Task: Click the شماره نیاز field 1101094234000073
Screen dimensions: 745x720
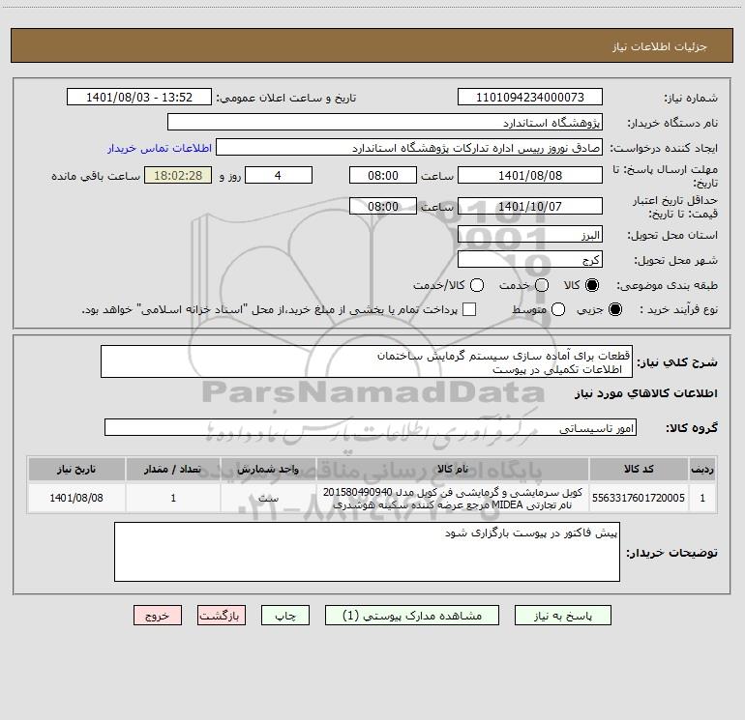Action: [x=530, y=98]
